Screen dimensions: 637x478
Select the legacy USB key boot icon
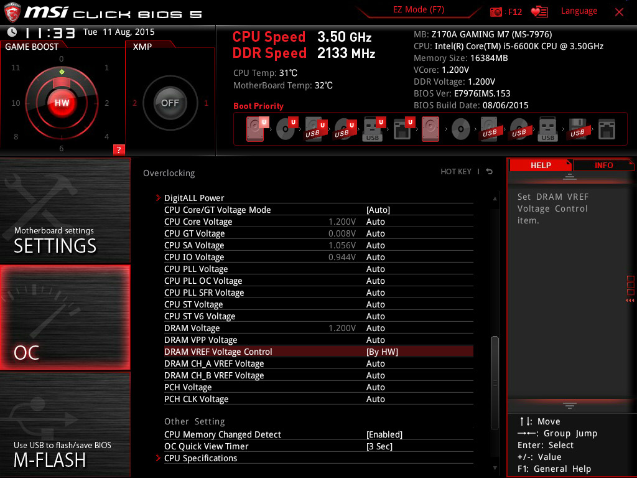[547, 129]
